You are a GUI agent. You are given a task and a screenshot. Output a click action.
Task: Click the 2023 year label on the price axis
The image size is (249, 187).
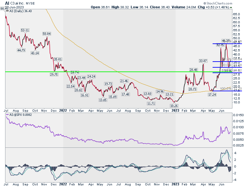click(176, 110)
